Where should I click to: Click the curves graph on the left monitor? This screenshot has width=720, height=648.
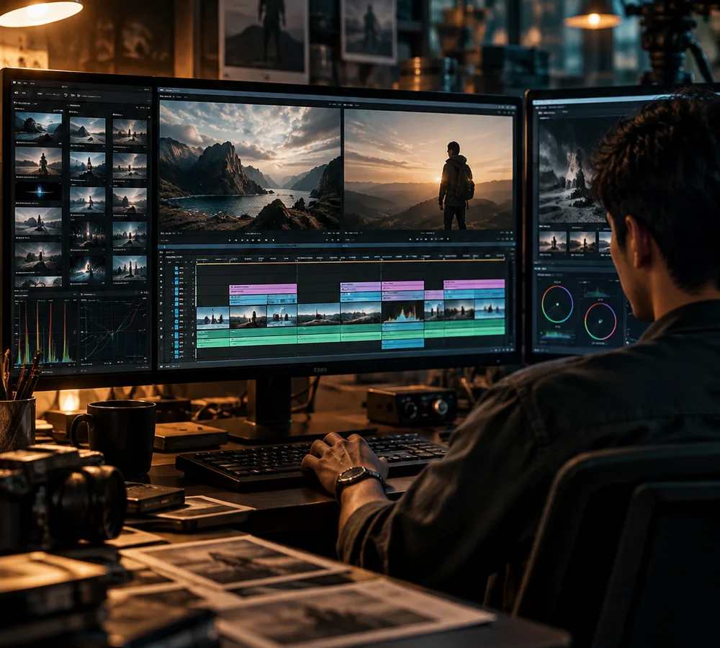click(x=114, y=330)
